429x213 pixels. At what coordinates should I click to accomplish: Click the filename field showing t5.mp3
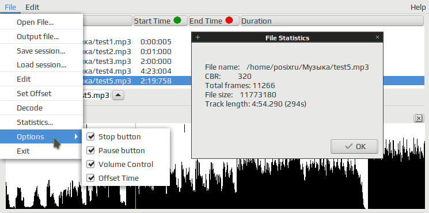coord(97,96)
